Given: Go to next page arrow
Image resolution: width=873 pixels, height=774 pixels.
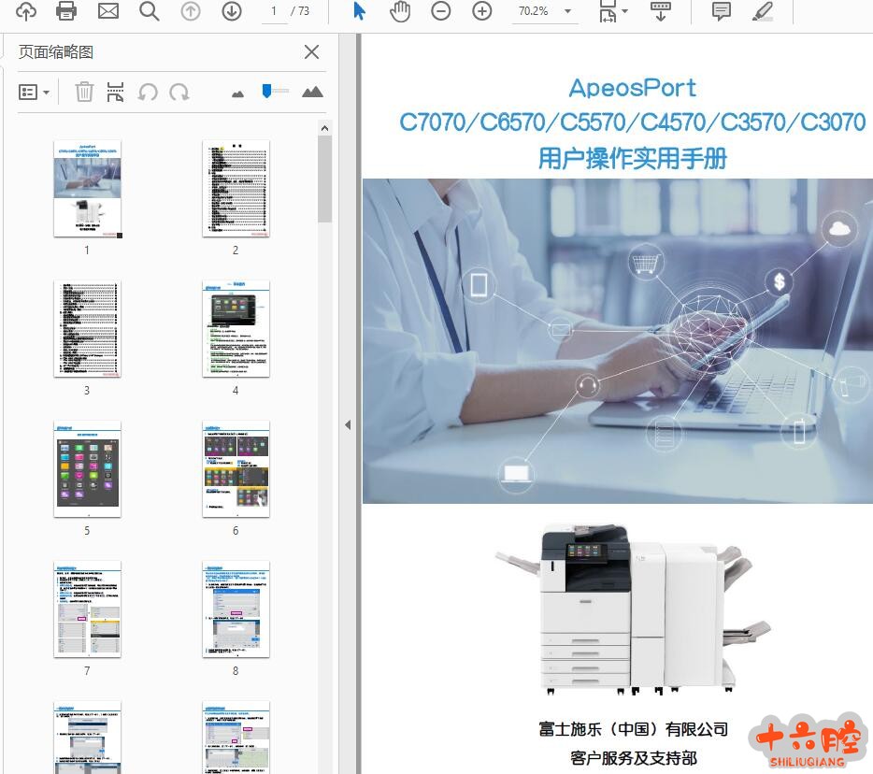Looking at the screenshot, I should tap(232, 11).
